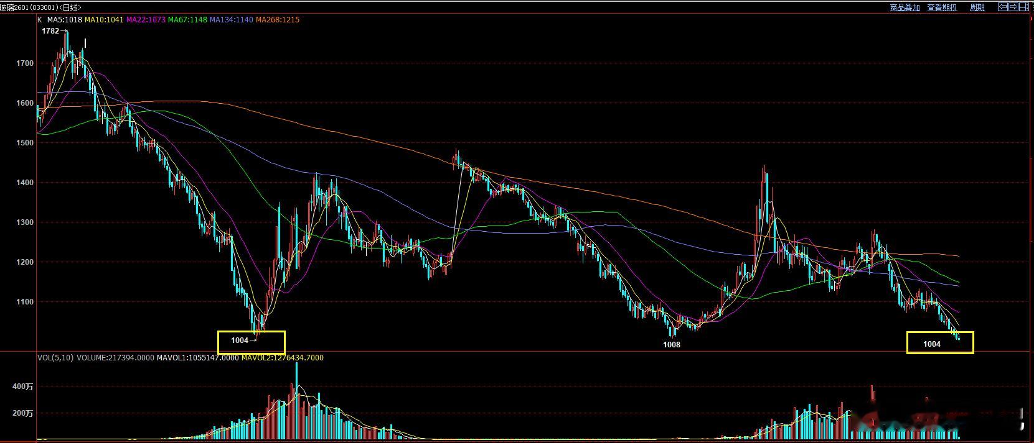Viewport: 1034px width, 443px height.
Task: Click the 1100 price axis label
Action: click(x=26, y=302)
